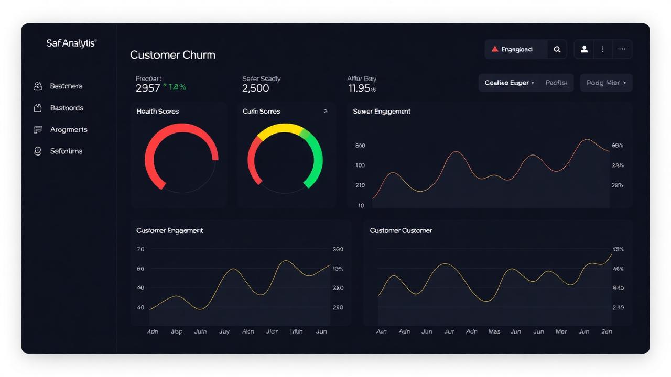Click the vertical three-dot menu icon
The width and height of the screenshot is (671, 377).
[603, 49]
